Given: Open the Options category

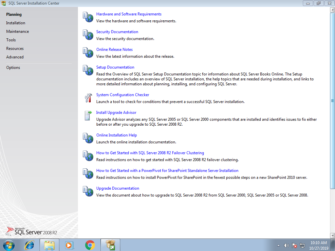Looking at the screenshot, I should [x=13, y=68].
